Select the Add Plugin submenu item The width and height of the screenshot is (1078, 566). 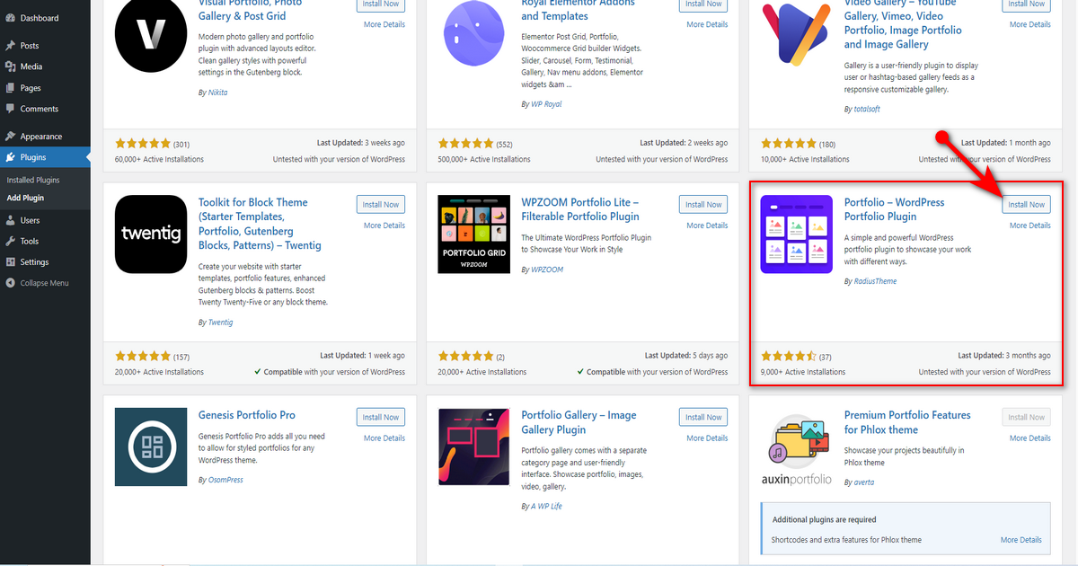(25, 198)
